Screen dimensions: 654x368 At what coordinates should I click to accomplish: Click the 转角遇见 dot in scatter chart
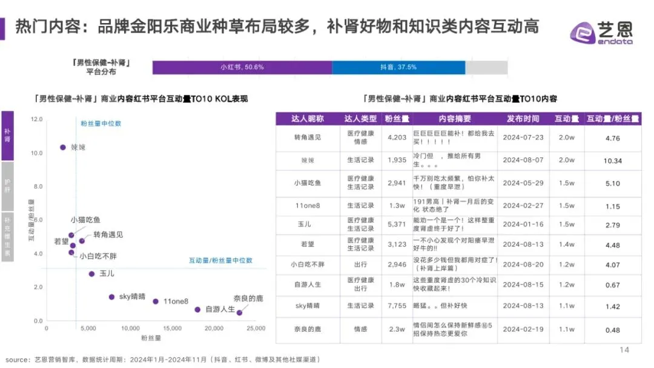[x=82, y=241]
